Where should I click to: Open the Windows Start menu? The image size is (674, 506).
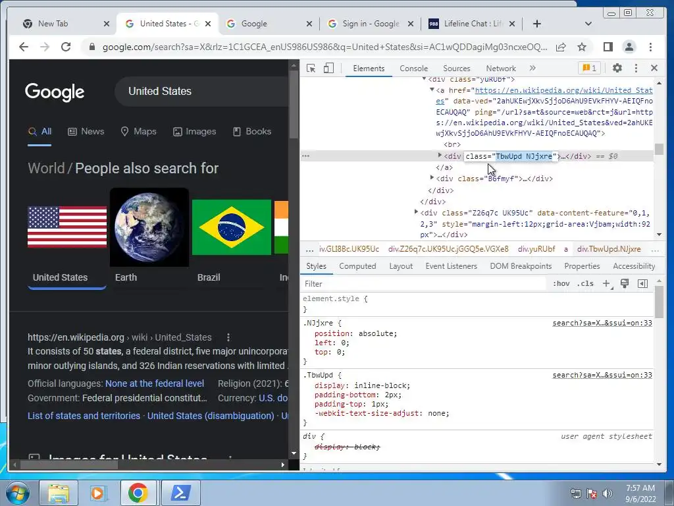click(16, 493)
